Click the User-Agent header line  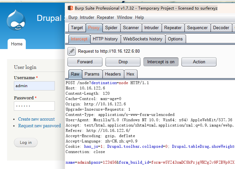(149, 120)
